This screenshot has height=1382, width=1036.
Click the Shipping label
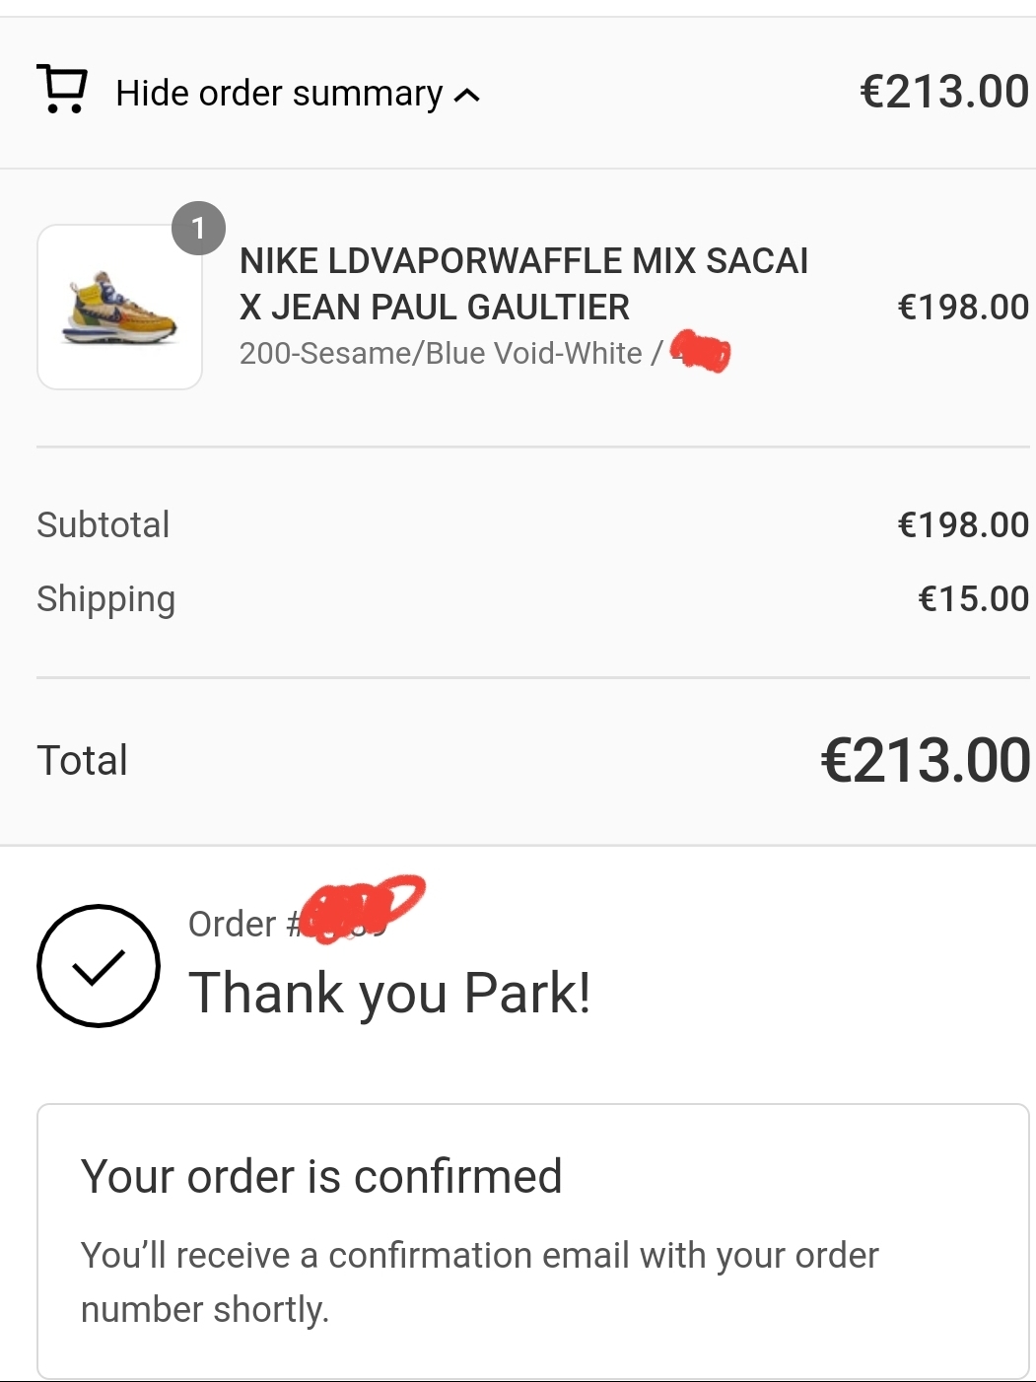[106, 599]
